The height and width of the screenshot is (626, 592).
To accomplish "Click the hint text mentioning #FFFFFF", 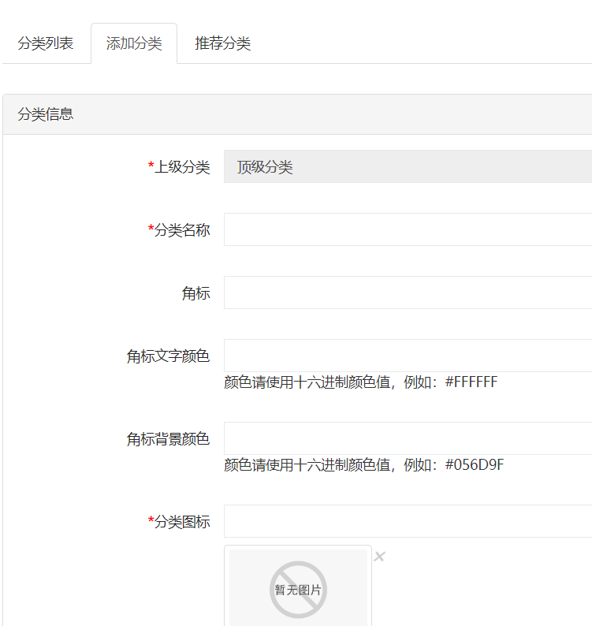I will pos(361,382).
